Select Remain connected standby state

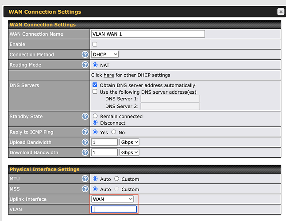[95, 116]
